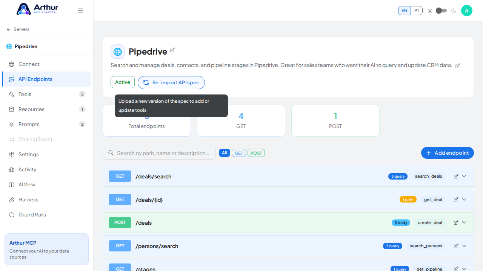
Task: Toggle the dark mode switch
Action: pos(441,11)
